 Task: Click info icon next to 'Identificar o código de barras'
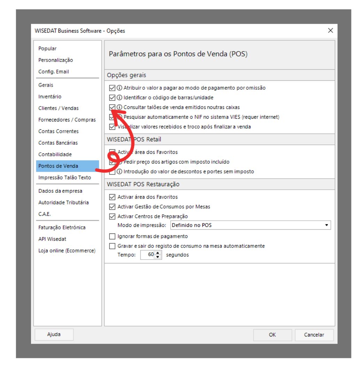119,98
